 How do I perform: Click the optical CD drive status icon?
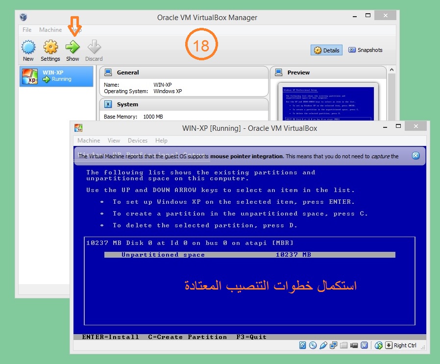tap(313, 345)
